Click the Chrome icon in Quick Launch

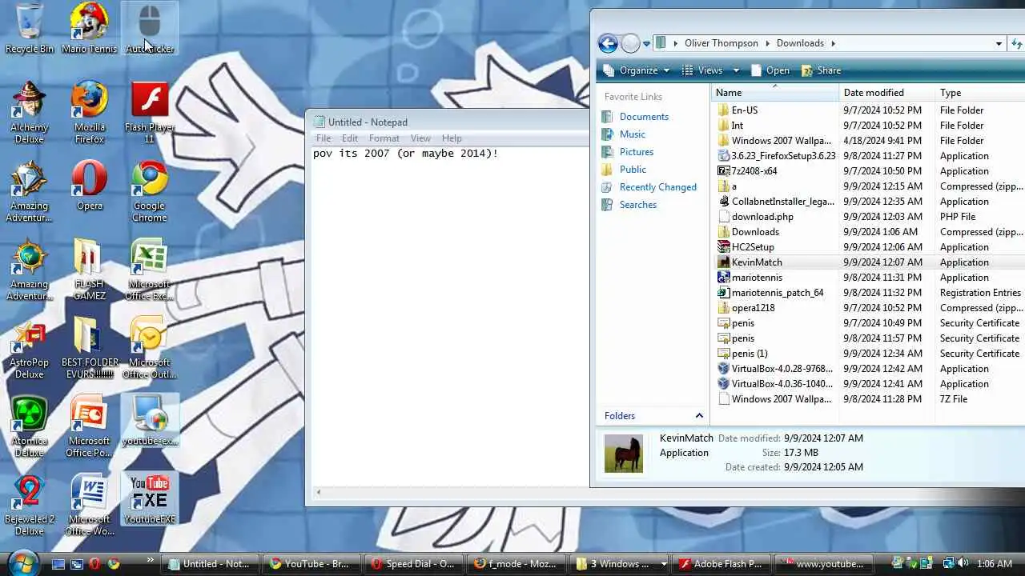[114, 564]
